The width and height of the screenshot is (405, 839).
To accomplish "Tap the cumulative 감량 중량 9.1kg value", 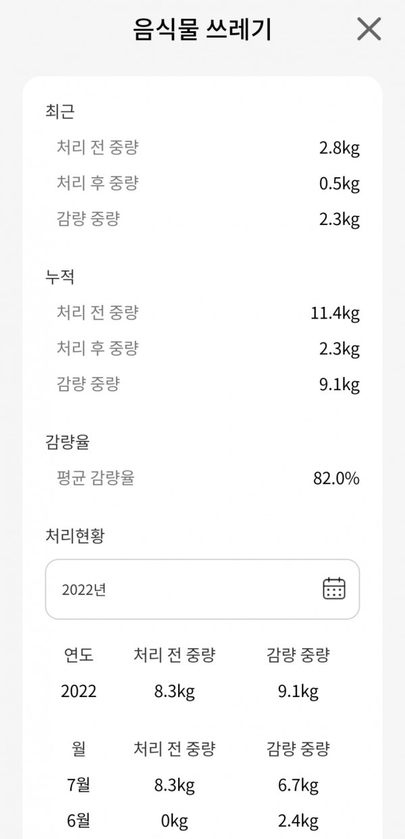I will click(x=340, y=385).
